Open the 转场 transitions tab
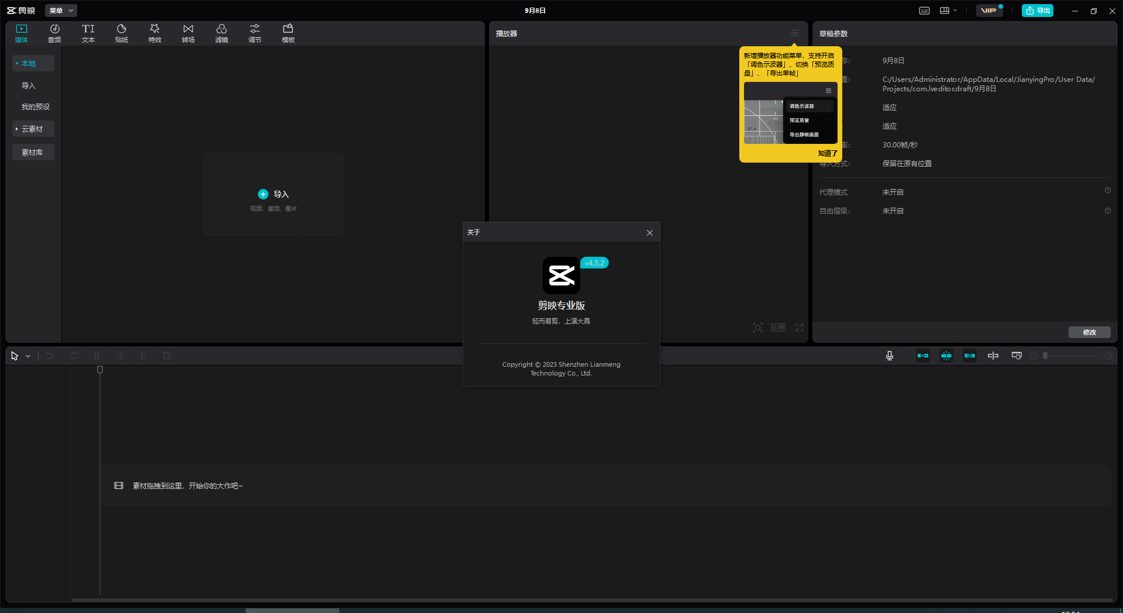 (188, 33)
